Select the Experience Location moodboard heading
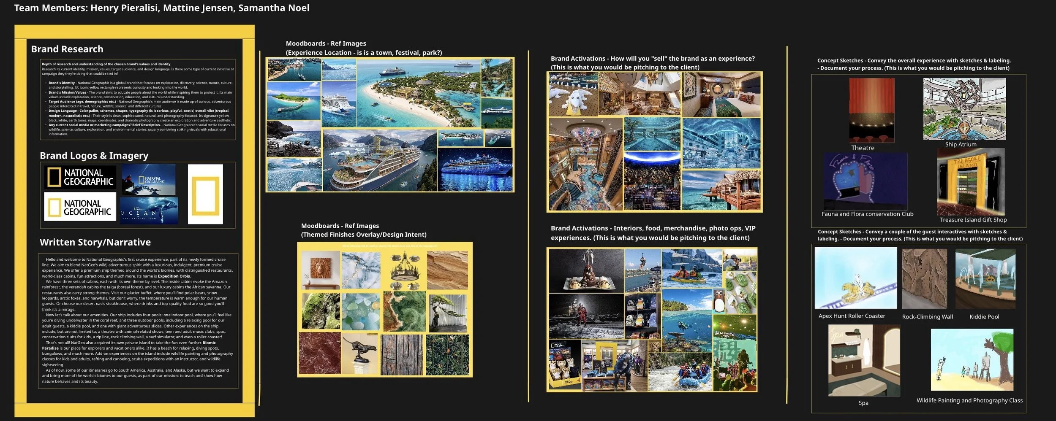 [x=364, y=48]
